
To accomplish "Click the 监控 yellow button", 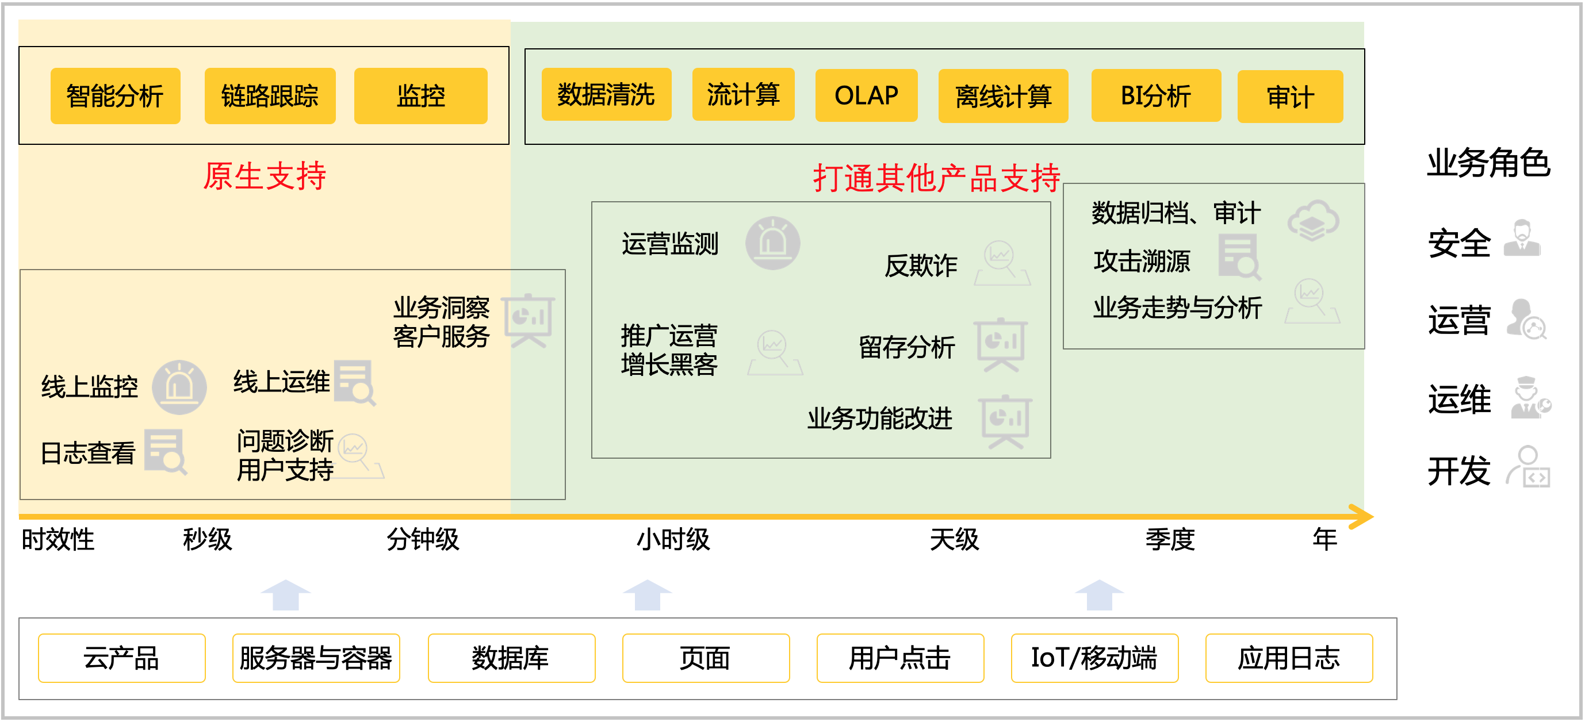I will coord(421,96).
